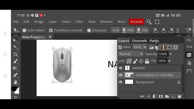Viewport: 194px width, 109px height.
Task: Select the Gradient tool
Action: 15,68
